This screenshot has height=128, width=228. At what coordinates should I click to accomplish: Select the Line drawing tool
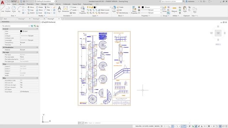pyautogui.click(x=2, y=9)
